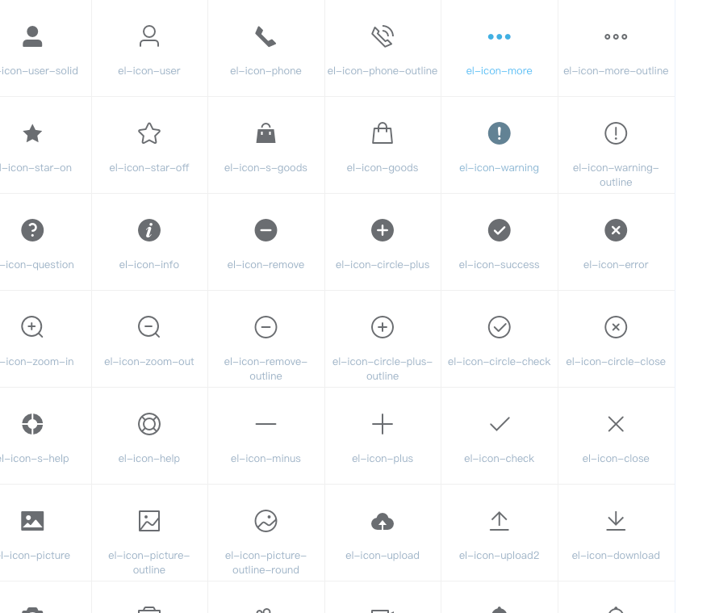Screen dimensions: 715x613
Task: Select the el-icon-circle-check icon
Action: point(499,327)
